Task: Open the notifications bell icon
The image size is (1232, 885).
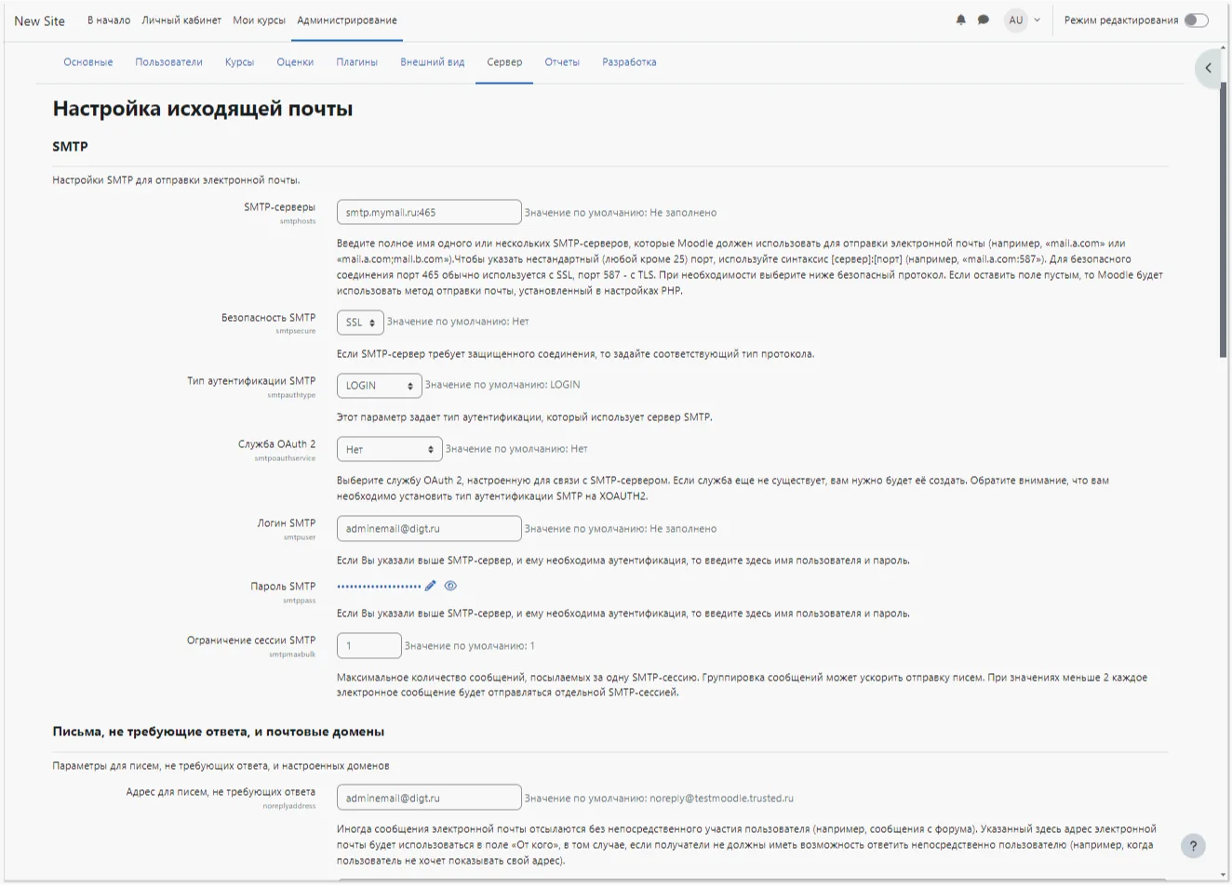Action: click(x=960, y=20)
